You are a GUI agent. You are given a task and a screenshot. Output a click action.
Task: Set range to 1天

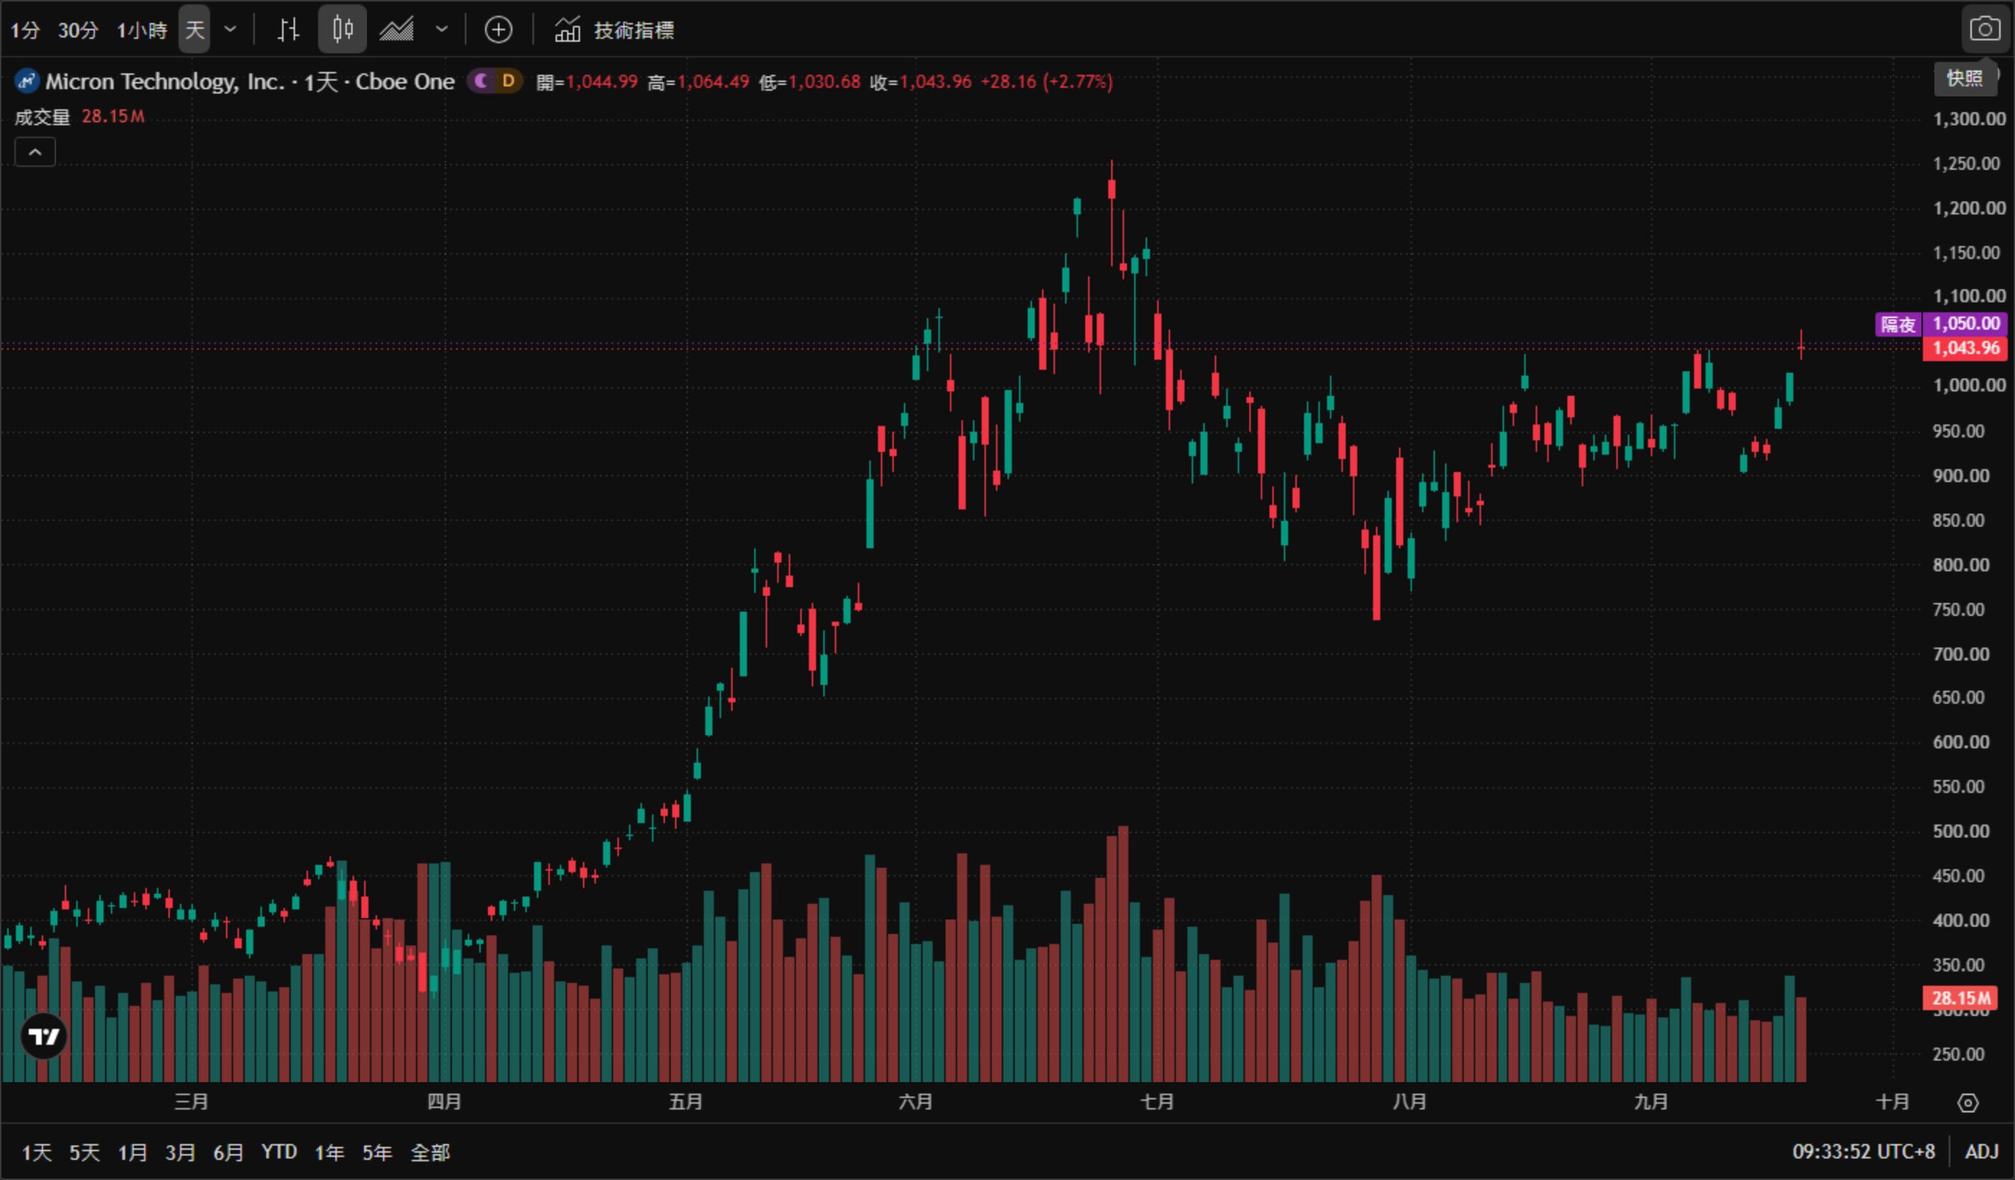point(37,1152)
